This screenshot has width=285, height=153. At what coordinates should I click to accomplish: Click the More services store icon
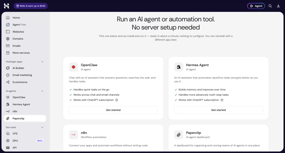8,53
